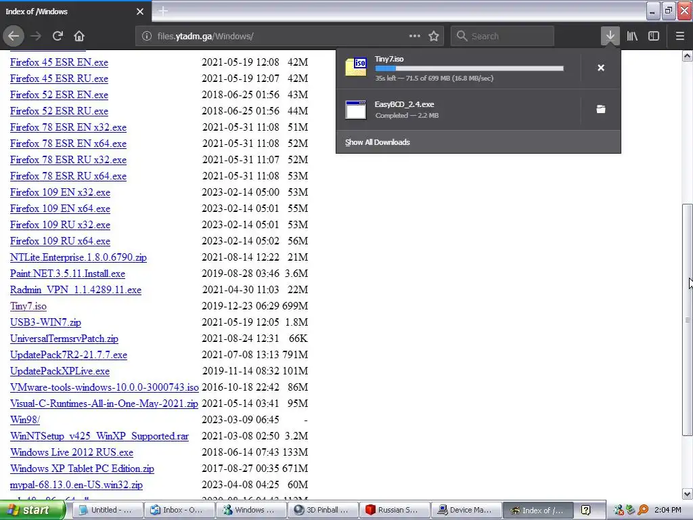Click the first system tray icon
This screenshot has width=693, height=520.
tap(619, 511)
